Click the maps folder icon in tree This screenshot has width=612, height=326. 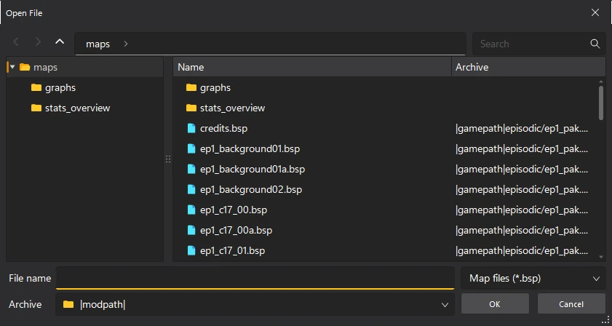(x=25, y=67)
